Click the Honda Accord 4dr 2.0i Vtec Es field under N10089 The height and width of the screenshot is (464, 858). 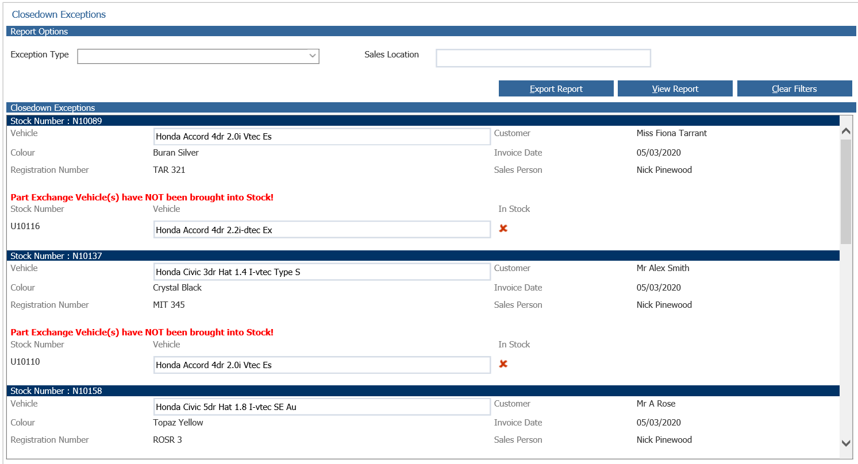322,137
